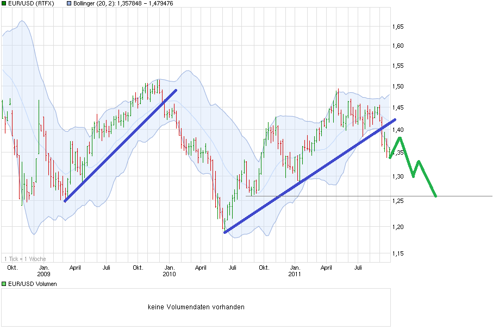Click the "Jan. 2009" axis label
This screenshot has height=331, width=499.
click(x=43, y=271)
